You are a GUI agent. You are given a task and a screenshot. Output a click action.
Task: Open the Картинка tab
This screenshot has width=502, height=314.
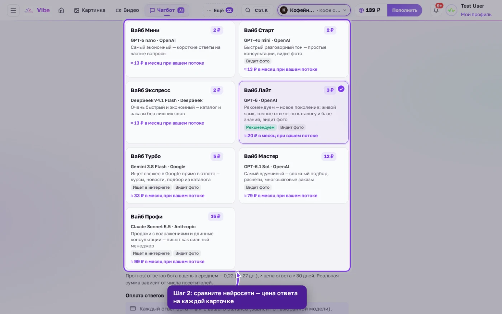tap(90, 10)
